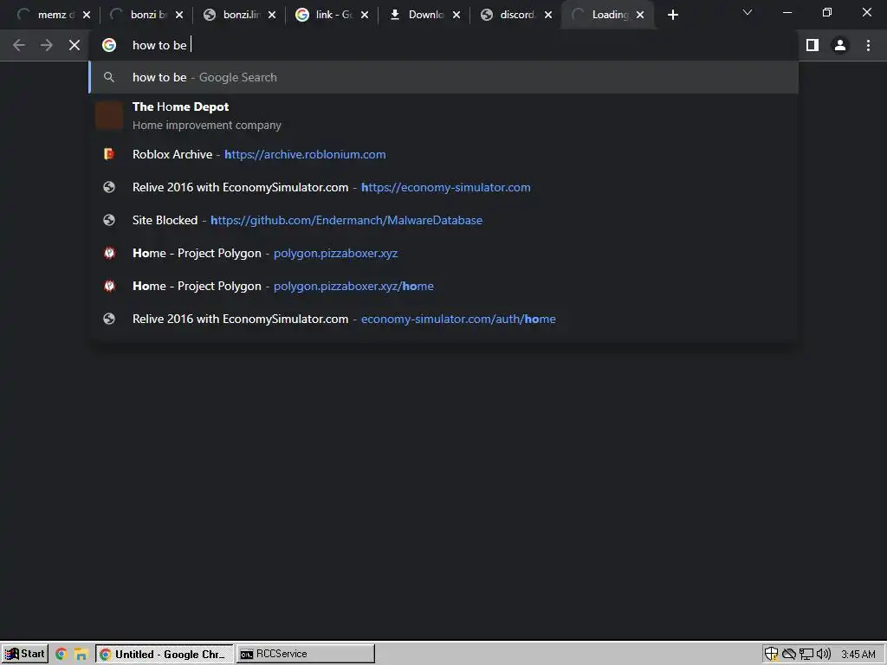
Task: Close the link - Google tab
Action: point(365,15)
